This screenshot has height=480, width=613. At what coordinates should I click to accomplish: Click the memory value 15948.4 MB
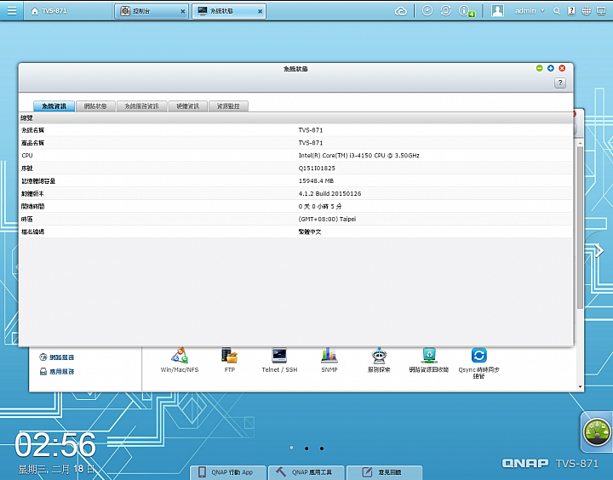point(316,181)
